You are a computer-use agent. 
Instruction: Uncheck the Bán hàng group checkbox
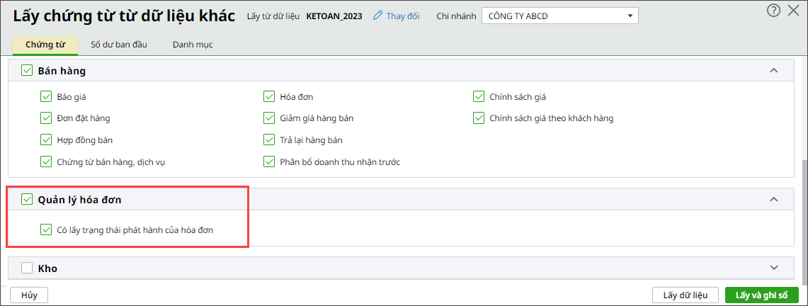[x=27, y=71]
